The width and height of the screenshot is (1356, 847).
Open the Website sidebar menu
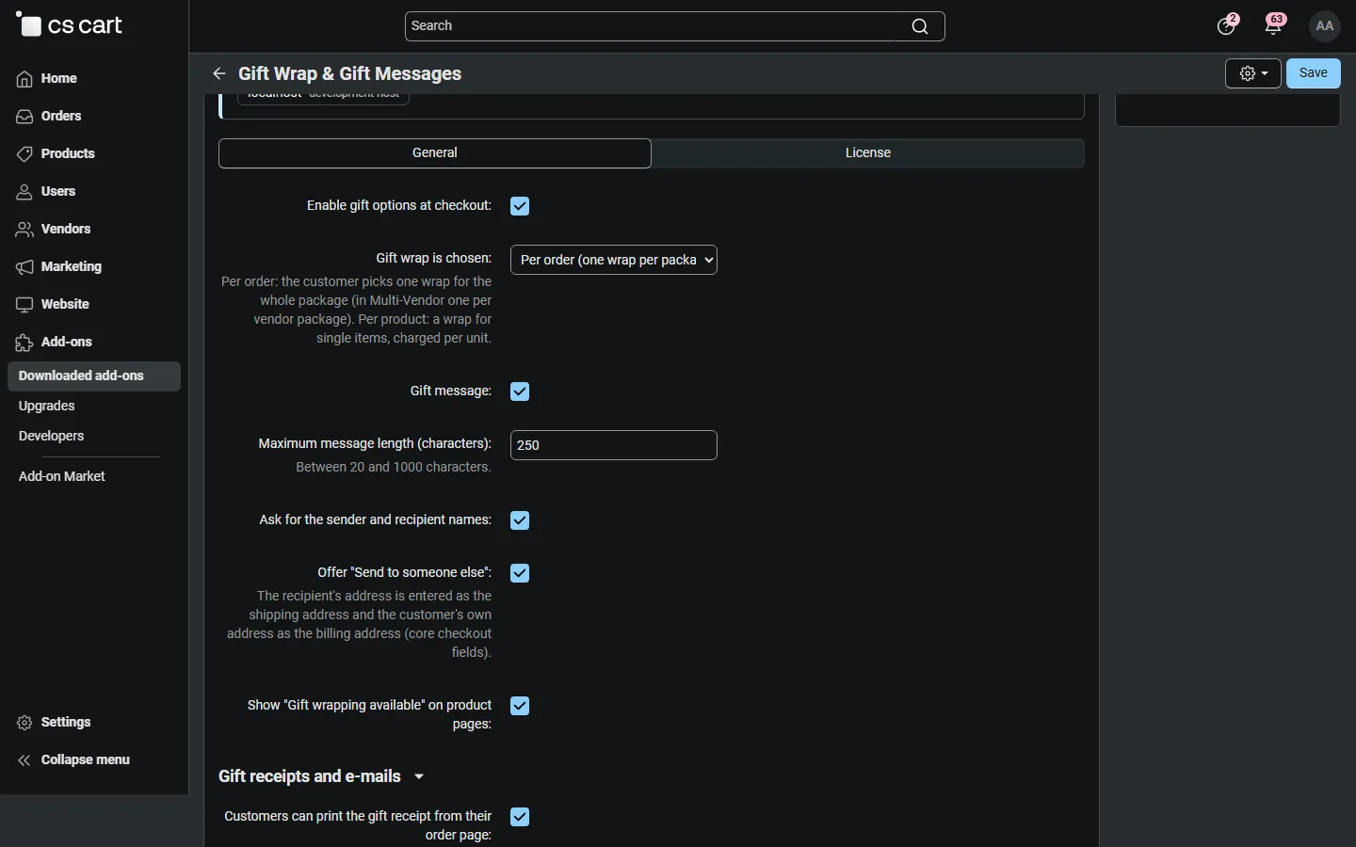53,305
